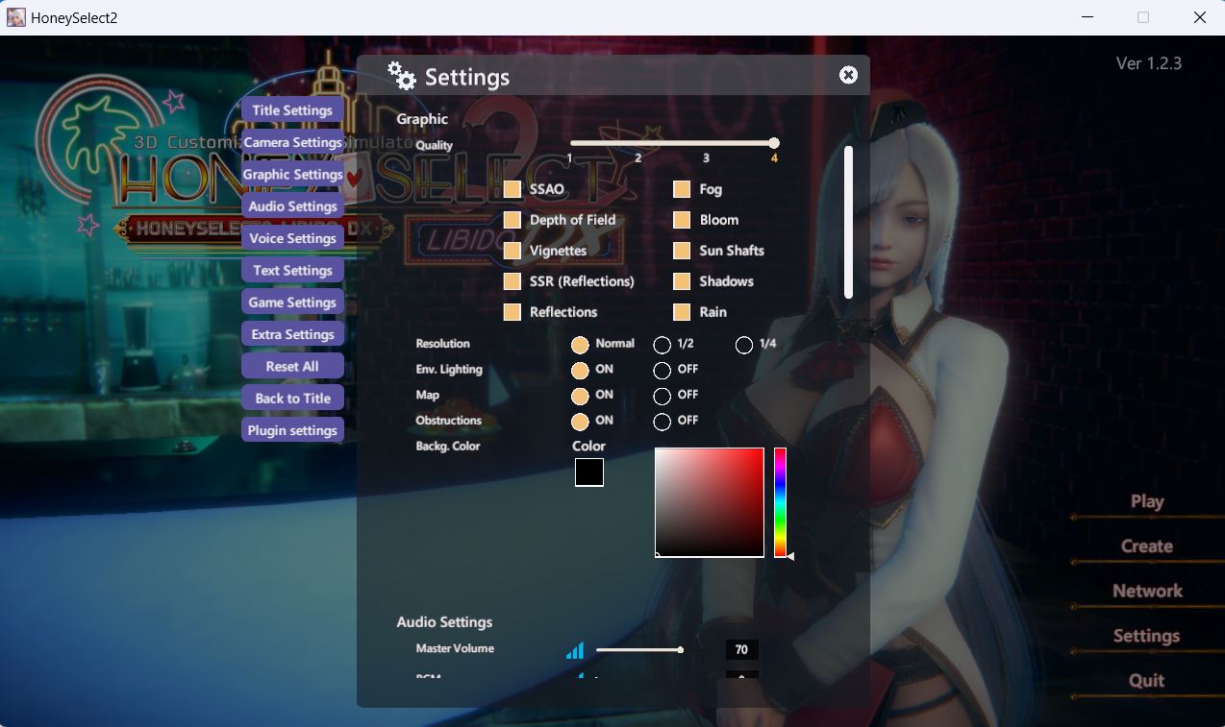
Task: Toggle the Reflections checkbox
Action: [512, 312]
